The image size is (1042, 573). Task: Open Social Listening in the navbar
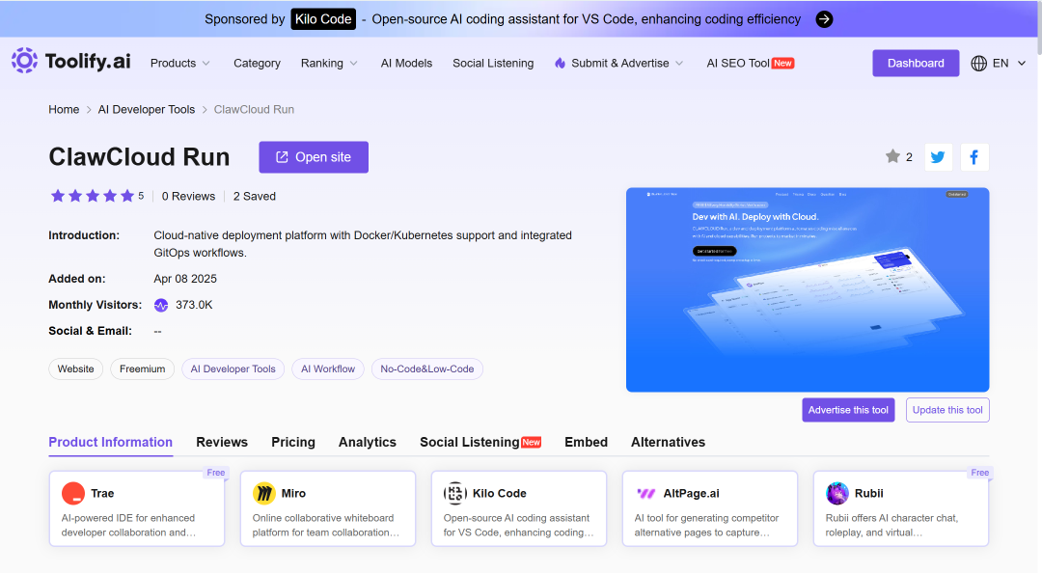[x=493, y=63]
